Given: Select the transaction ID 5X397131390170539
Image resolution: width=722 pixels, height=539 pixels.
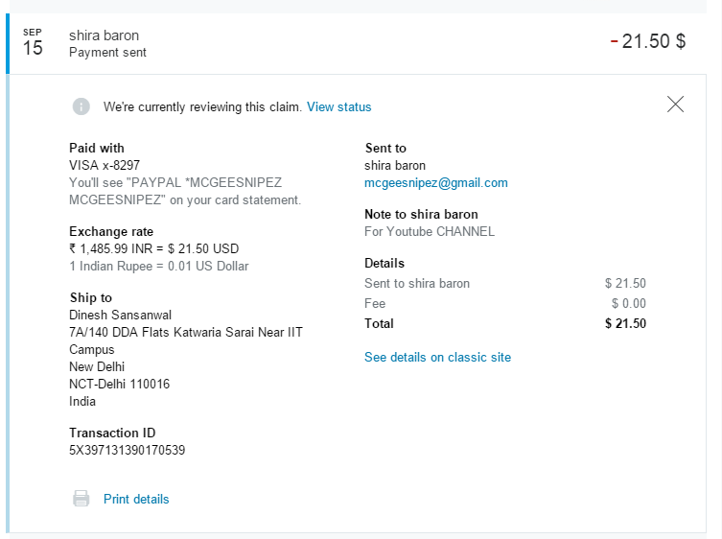Looking at the screenshot, I should (x=128, y=450).
